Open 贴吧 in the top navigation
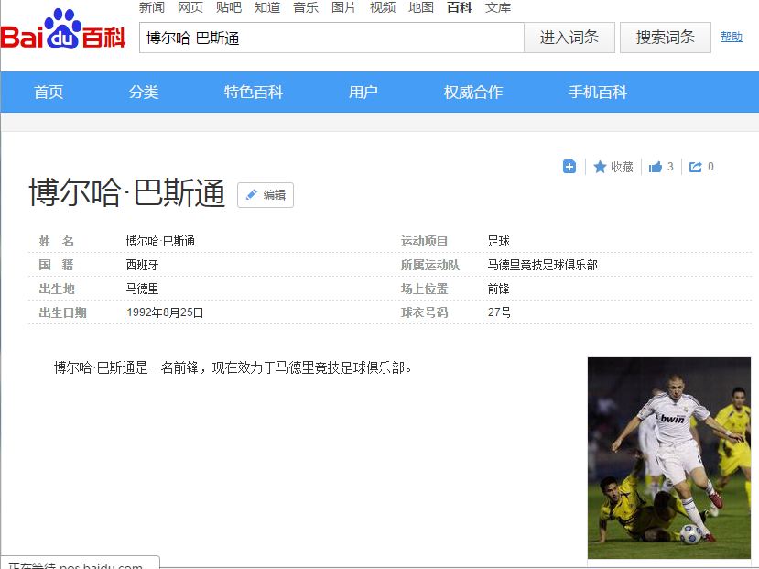The height and width of the screenshot is (569, 759). [x=229, y=7]
